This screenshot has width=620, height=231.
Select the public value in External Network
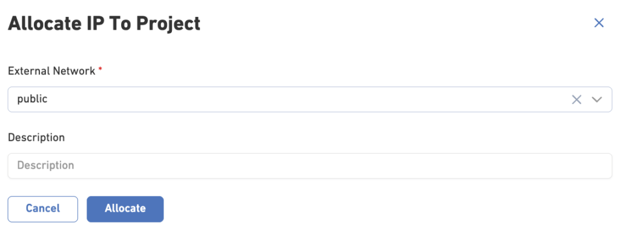point(32,99)
